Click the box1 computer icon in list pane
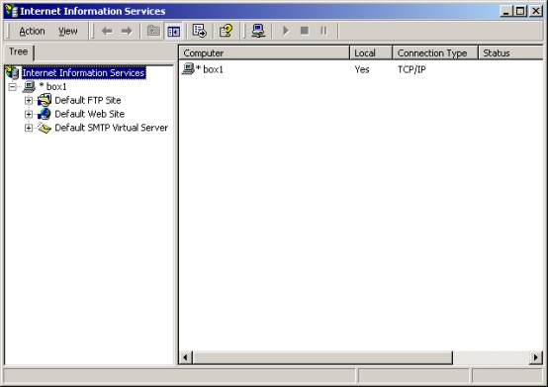The height and width of the screenshot is (387, 548). tap(188, 68)
